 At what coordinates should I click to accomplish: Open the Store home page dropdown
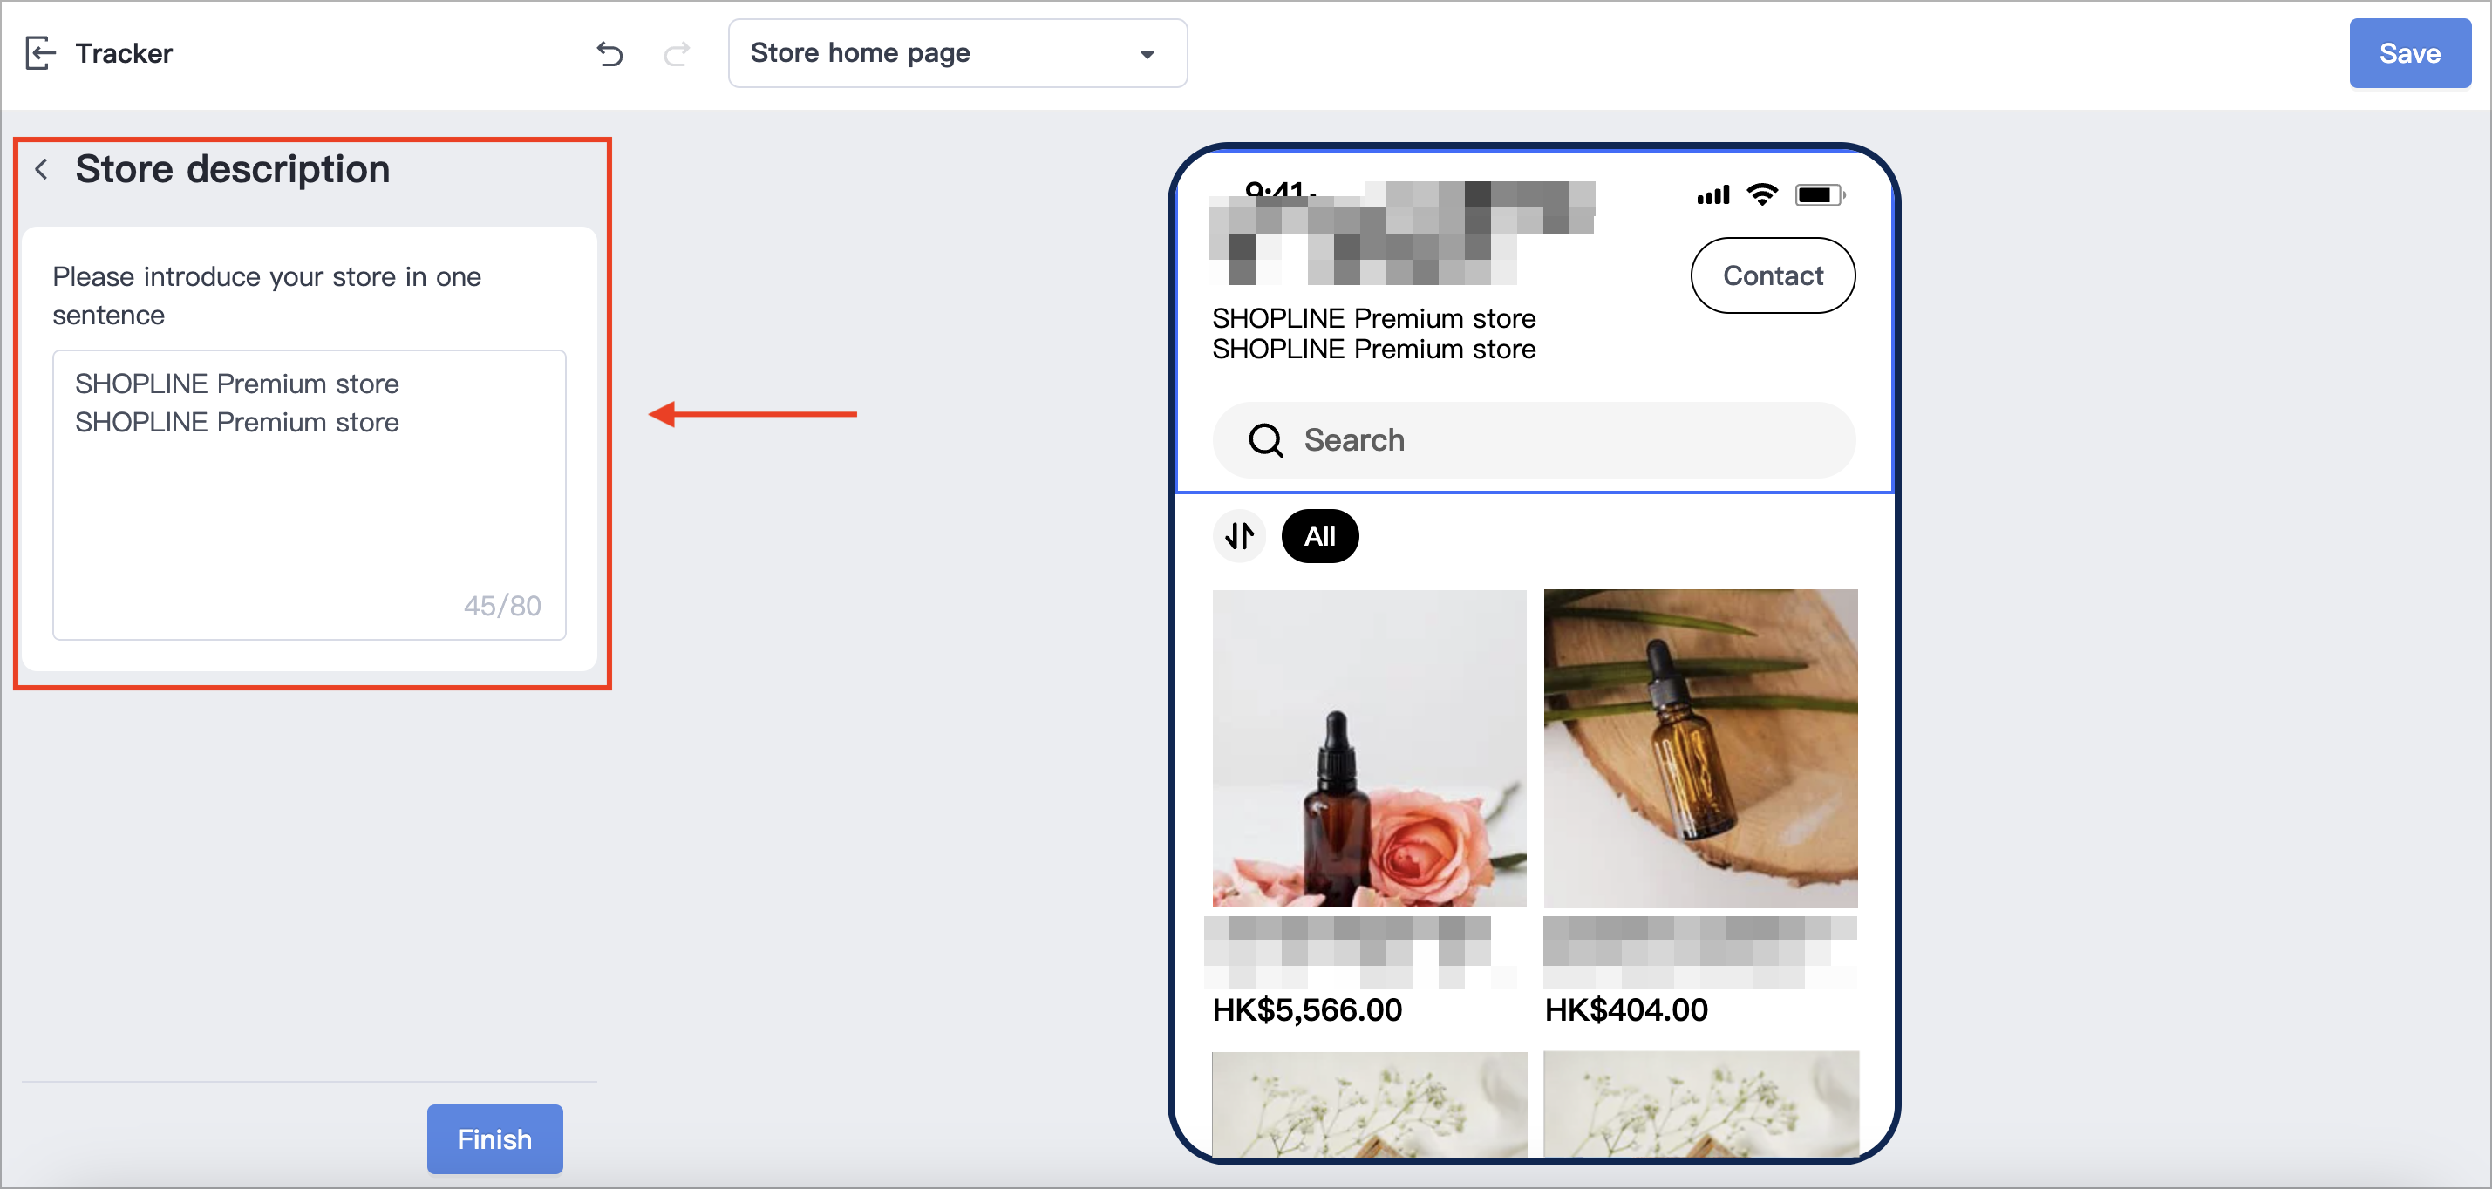957,53
